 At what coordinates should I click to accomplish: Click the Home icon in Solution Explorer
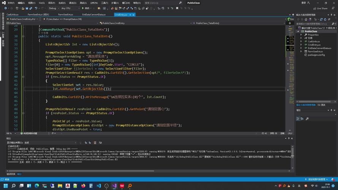306,19
